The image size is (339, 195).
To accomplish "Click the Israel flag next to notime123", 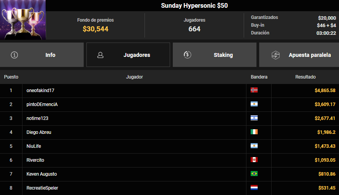I will (254, 118).
